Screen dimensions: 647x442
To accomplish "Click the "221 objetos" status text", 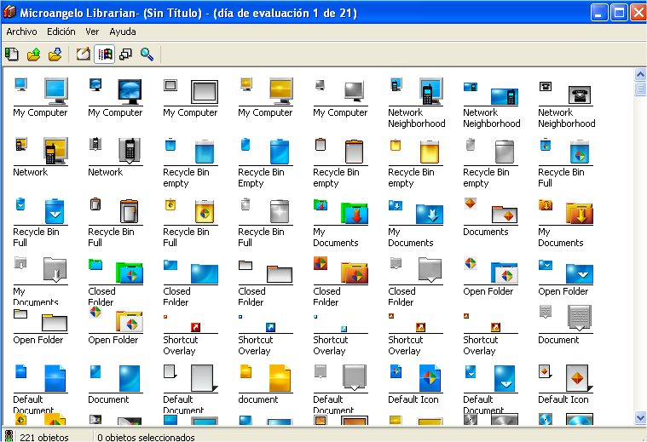I will [x=44, y=437].
